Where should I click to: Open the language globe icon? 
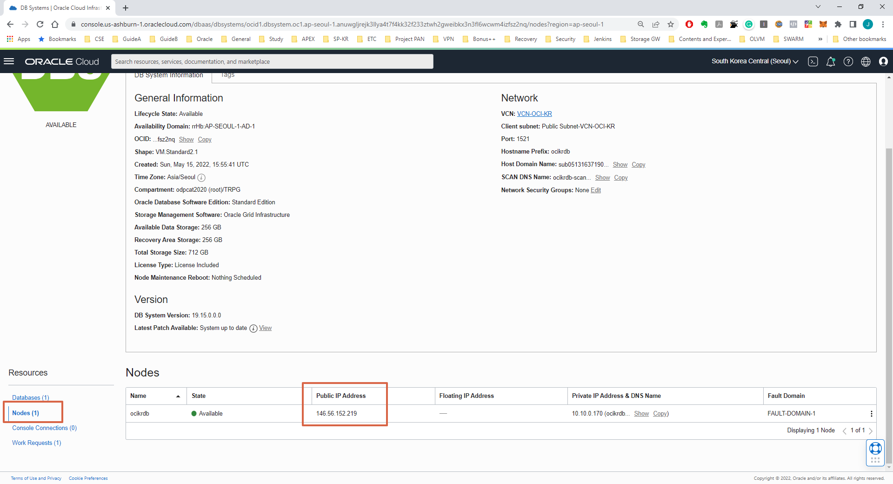point(866,61)
